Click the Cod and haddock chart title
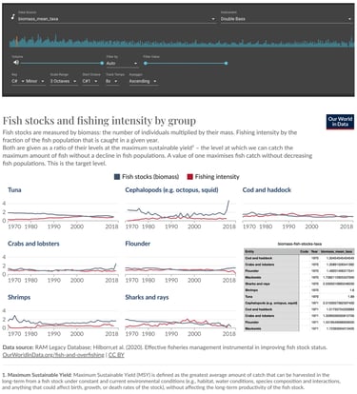 [267, 190]
